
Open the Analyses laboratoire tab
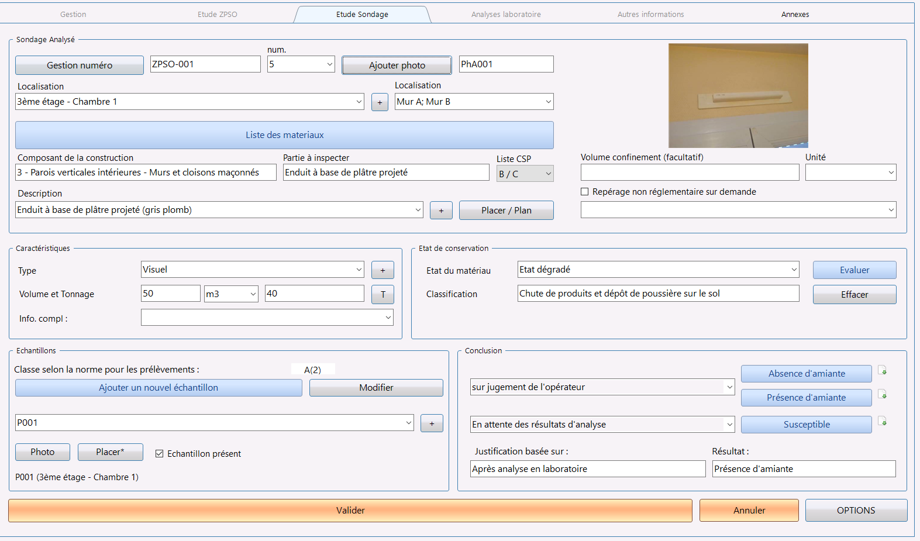(506, 15)
